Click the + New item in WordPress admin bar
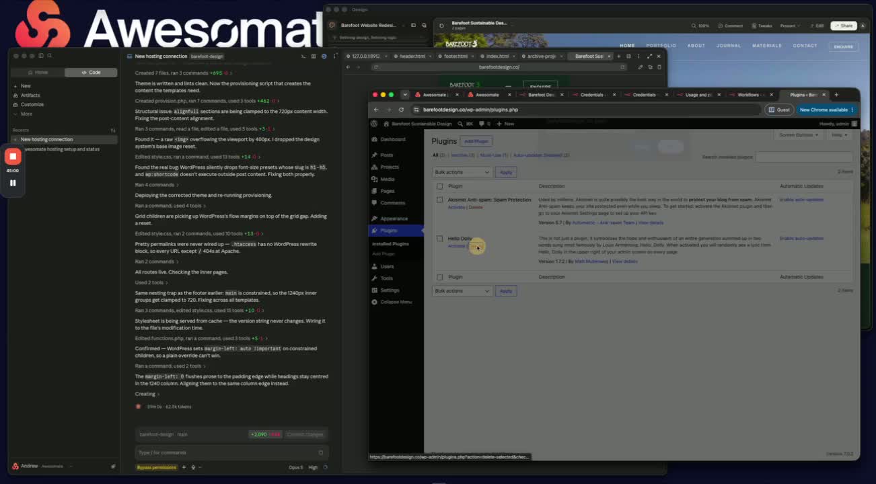 pyautogui.click(x=506, y=124)
